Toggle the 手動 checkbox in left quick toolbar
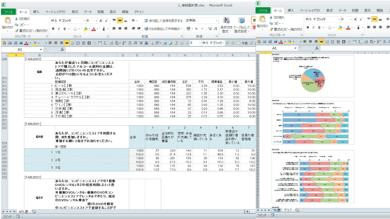This screenshot has height=219, width=390. coord(238,43)
